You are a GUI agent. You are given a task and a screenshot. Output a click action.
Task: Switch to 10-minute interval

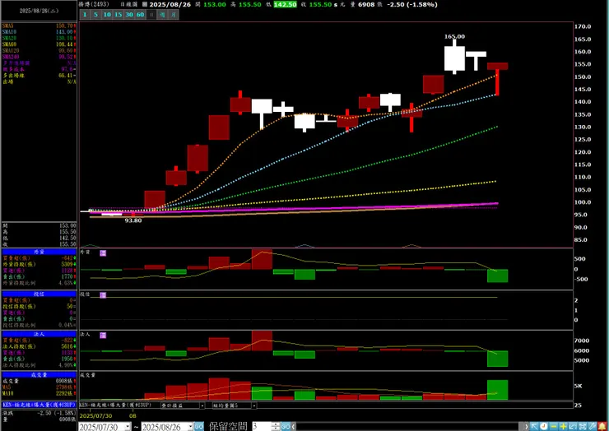[107, 15]
